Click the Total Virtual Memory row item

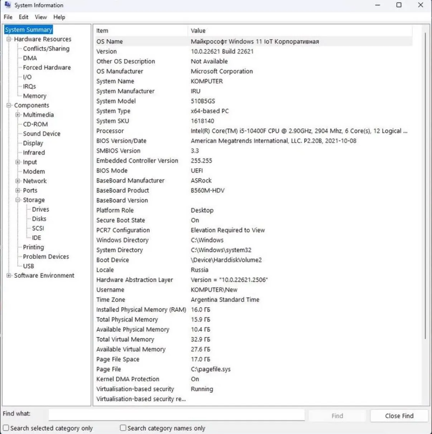125,339
